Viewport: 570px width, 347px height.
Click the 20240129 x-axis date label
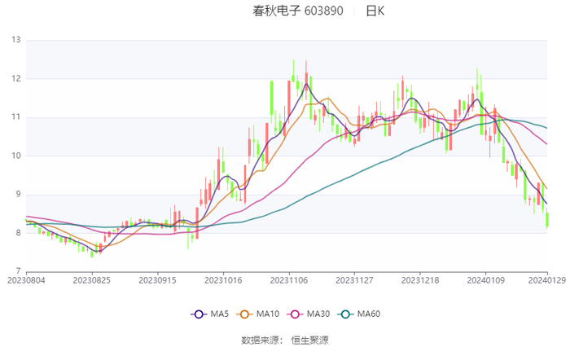point(547,280)
